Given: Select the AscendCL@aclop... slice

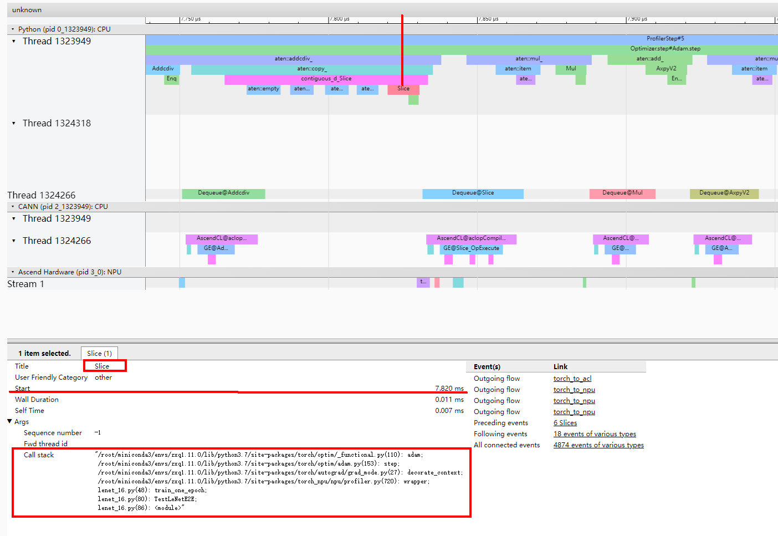Looking at the screenshot, I should 222,239.
